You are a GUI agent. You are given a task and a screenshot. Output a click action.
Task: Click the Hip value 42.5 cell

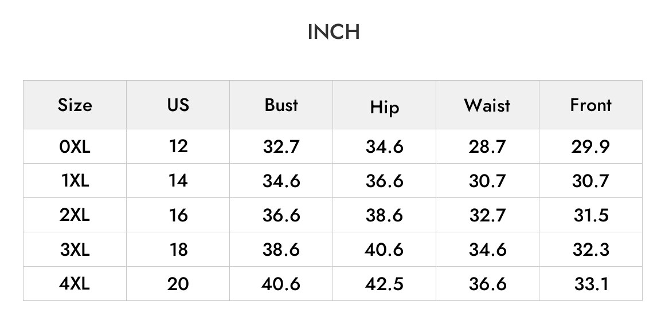[x=384, y=284]
